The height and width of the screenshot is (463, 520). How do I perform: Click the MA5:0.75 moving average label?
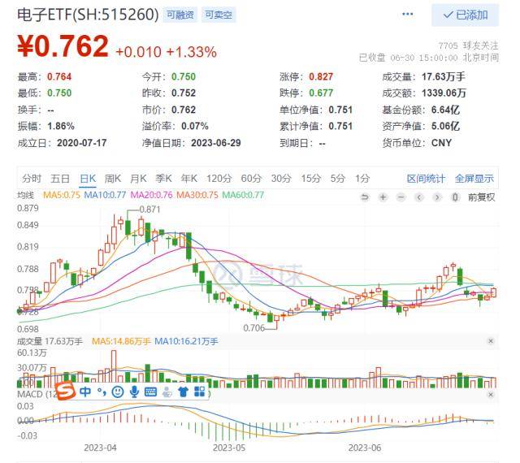pos(62,195)
